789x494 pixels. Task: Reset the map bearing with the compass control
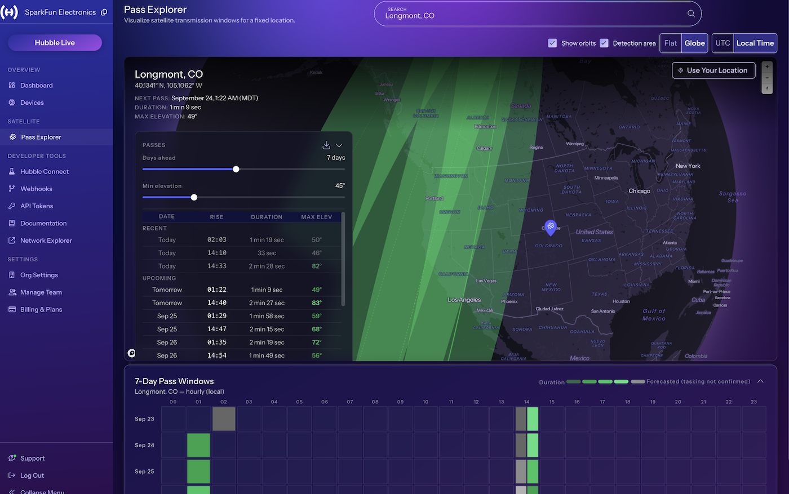767,88
